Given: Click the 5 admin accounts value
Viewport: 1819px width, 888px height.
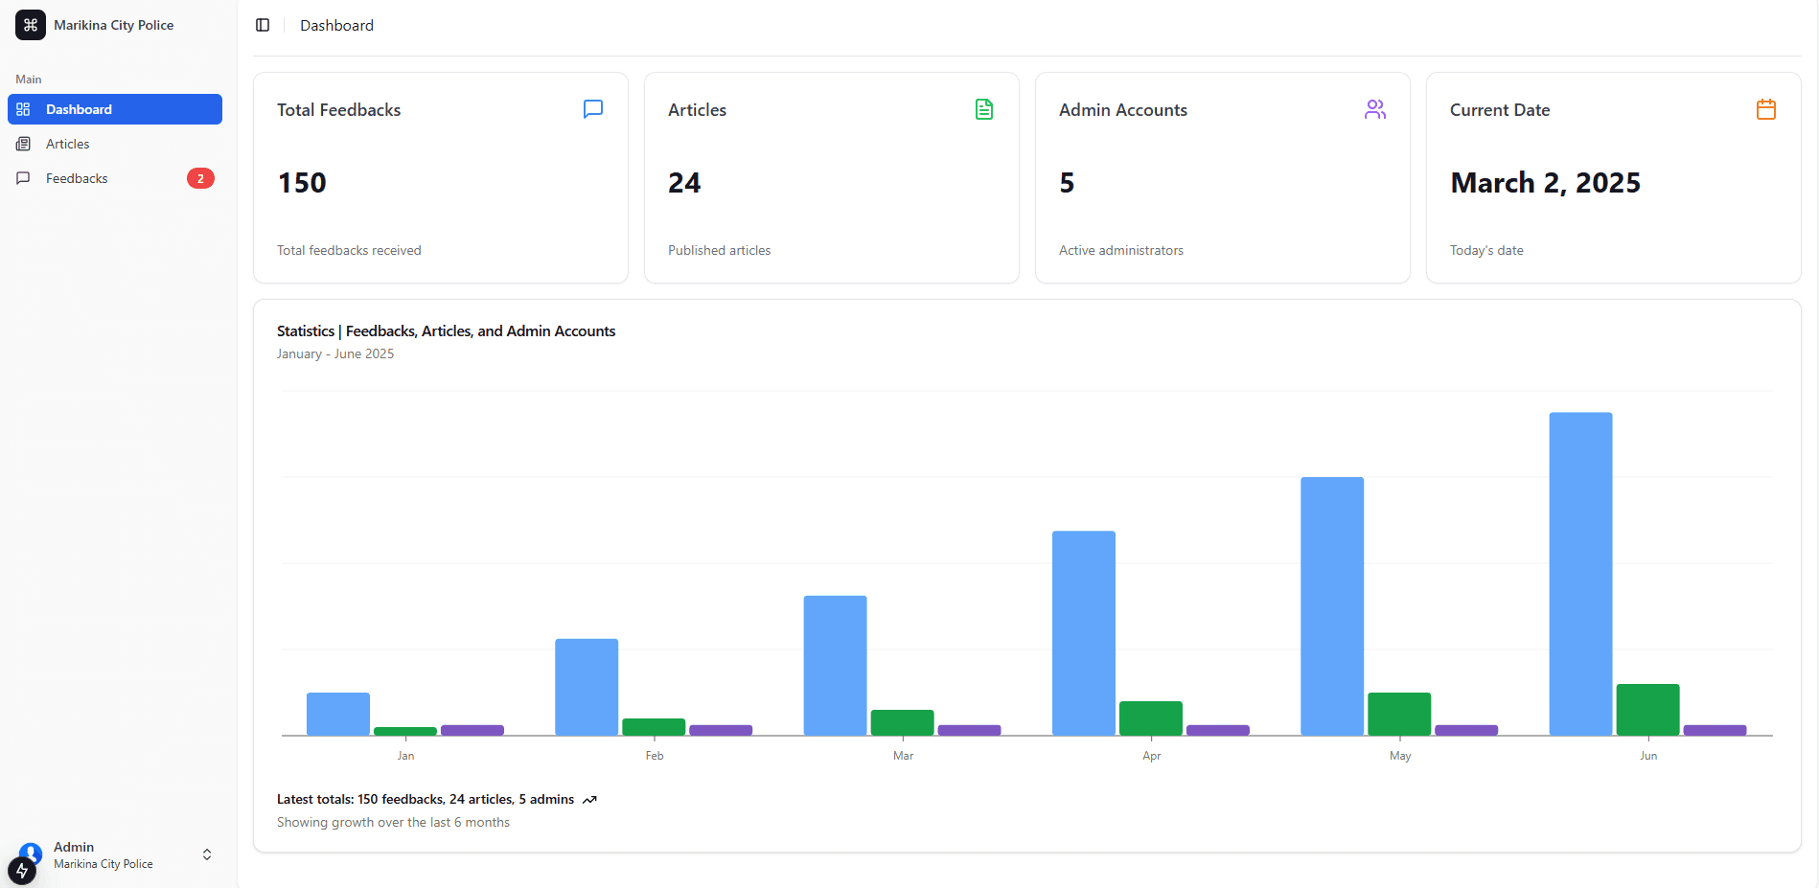Looking at the screenshot, I should [1067, 183].
